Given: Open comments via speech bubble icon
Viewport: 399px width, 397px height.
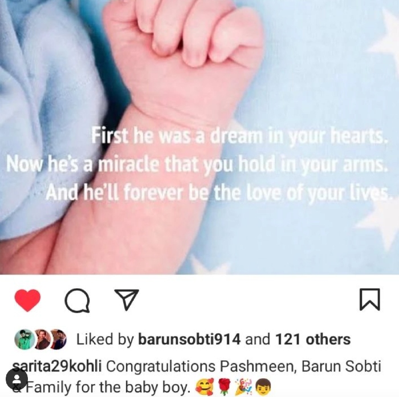Looking at the screenshot, I should click(78, 300).
